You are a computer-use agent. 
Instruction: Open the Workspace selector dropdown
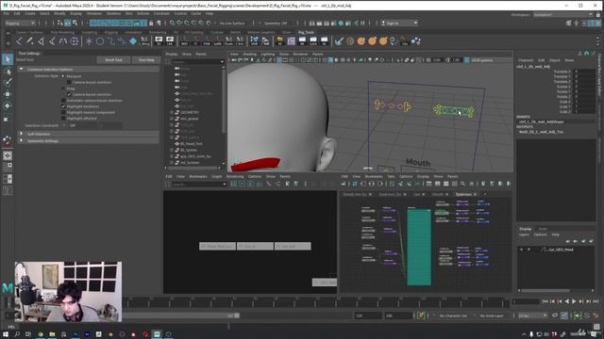(562, 15)
